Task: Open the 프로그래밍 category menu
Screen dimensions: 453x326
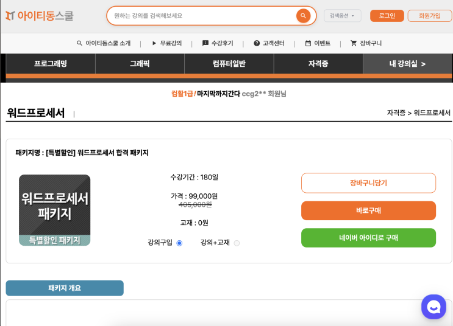Action: point(51,63)
